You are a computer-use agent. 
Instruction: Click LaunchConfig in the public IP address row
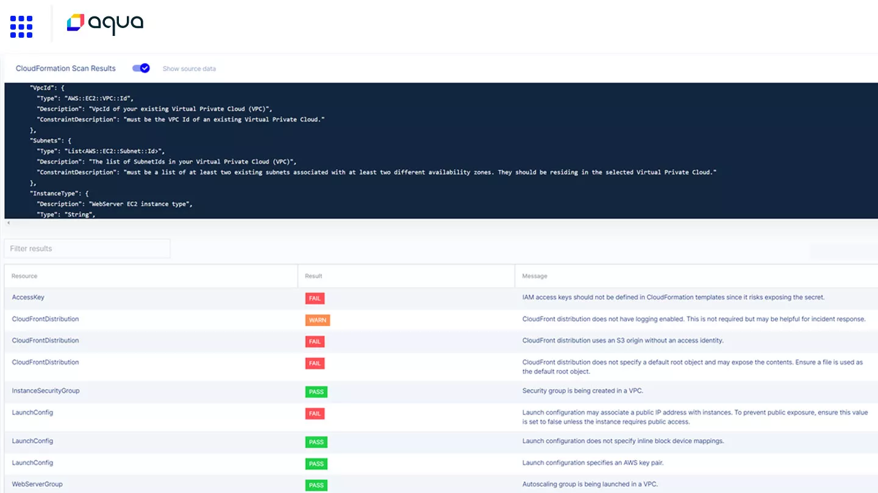[x=32, y=413]
